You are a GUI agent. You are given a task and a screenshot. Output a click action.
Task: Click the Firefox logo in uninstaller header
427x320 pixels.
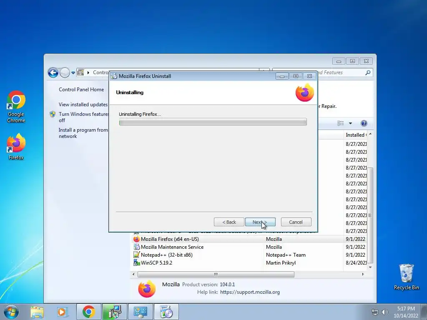305,92
